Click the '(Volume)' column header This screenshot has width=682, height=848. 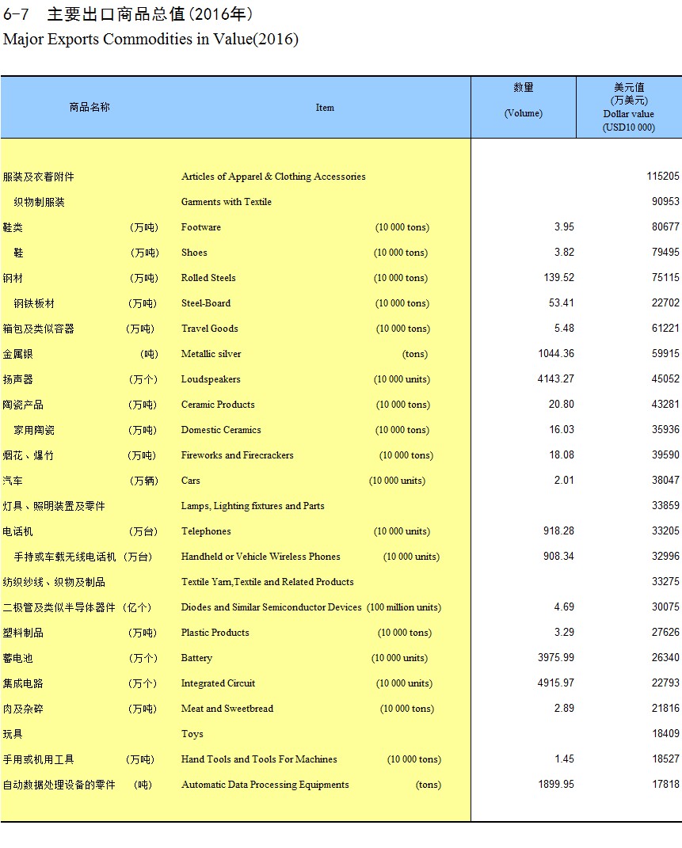click(524, 113)
